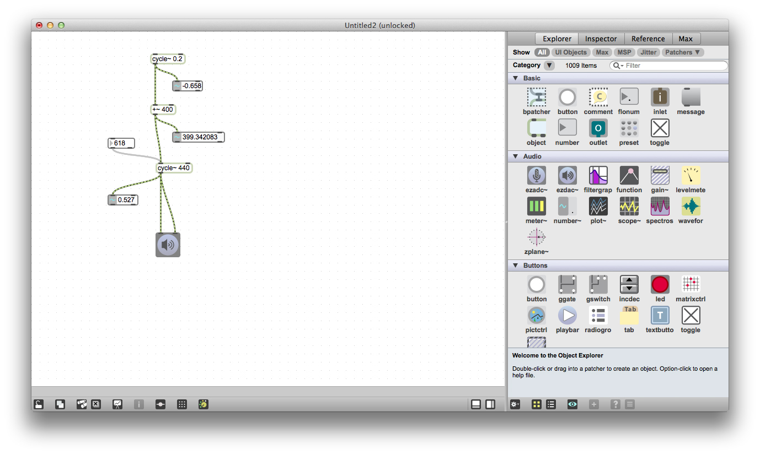Pick the playbar object icon

tap(567, 316)
